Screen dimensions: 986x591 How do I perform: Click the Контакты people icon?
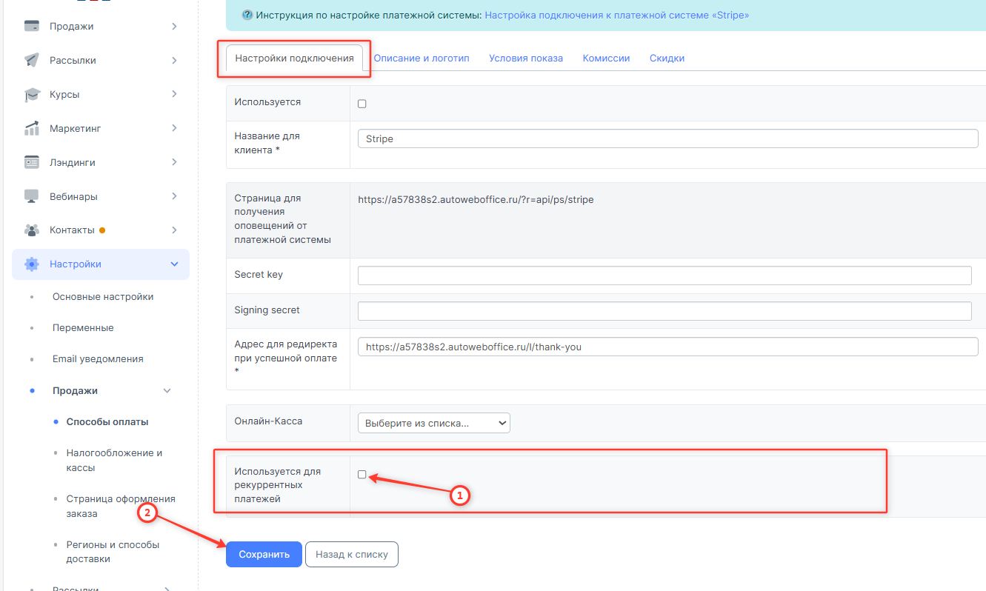32,230
